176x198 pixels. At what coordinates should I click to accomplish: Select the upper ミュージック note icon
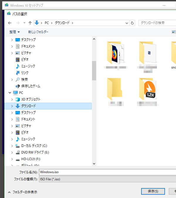click(x=18, y=66)
